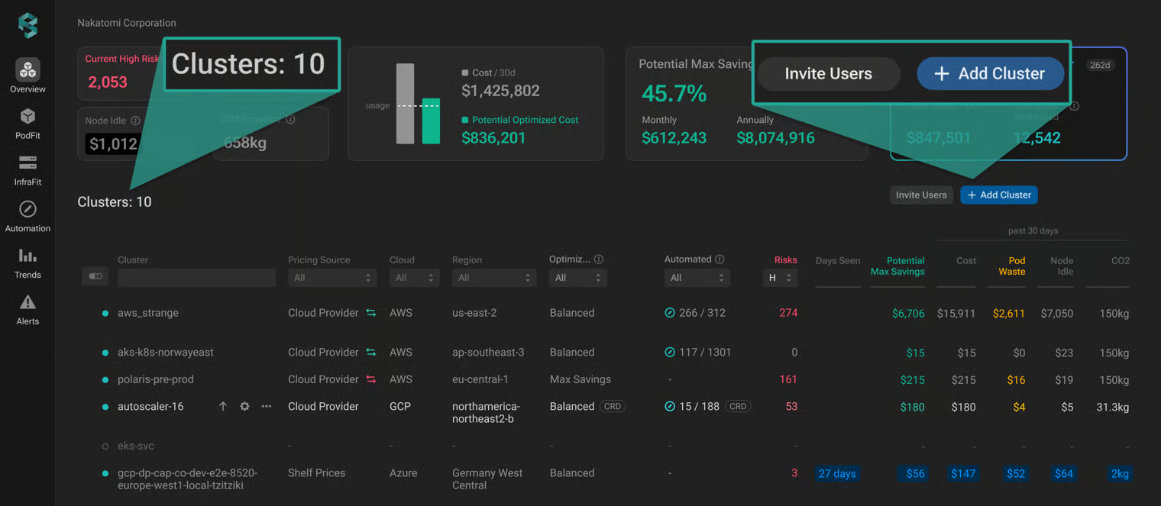
Task: Click the 274 risks value for aws_strange
Action: coord(788,313)
